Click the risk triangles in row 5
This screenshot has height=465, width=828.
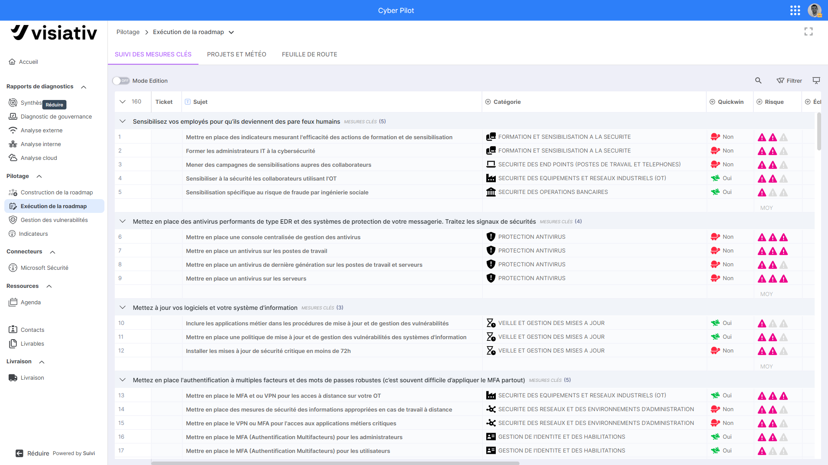773,192
